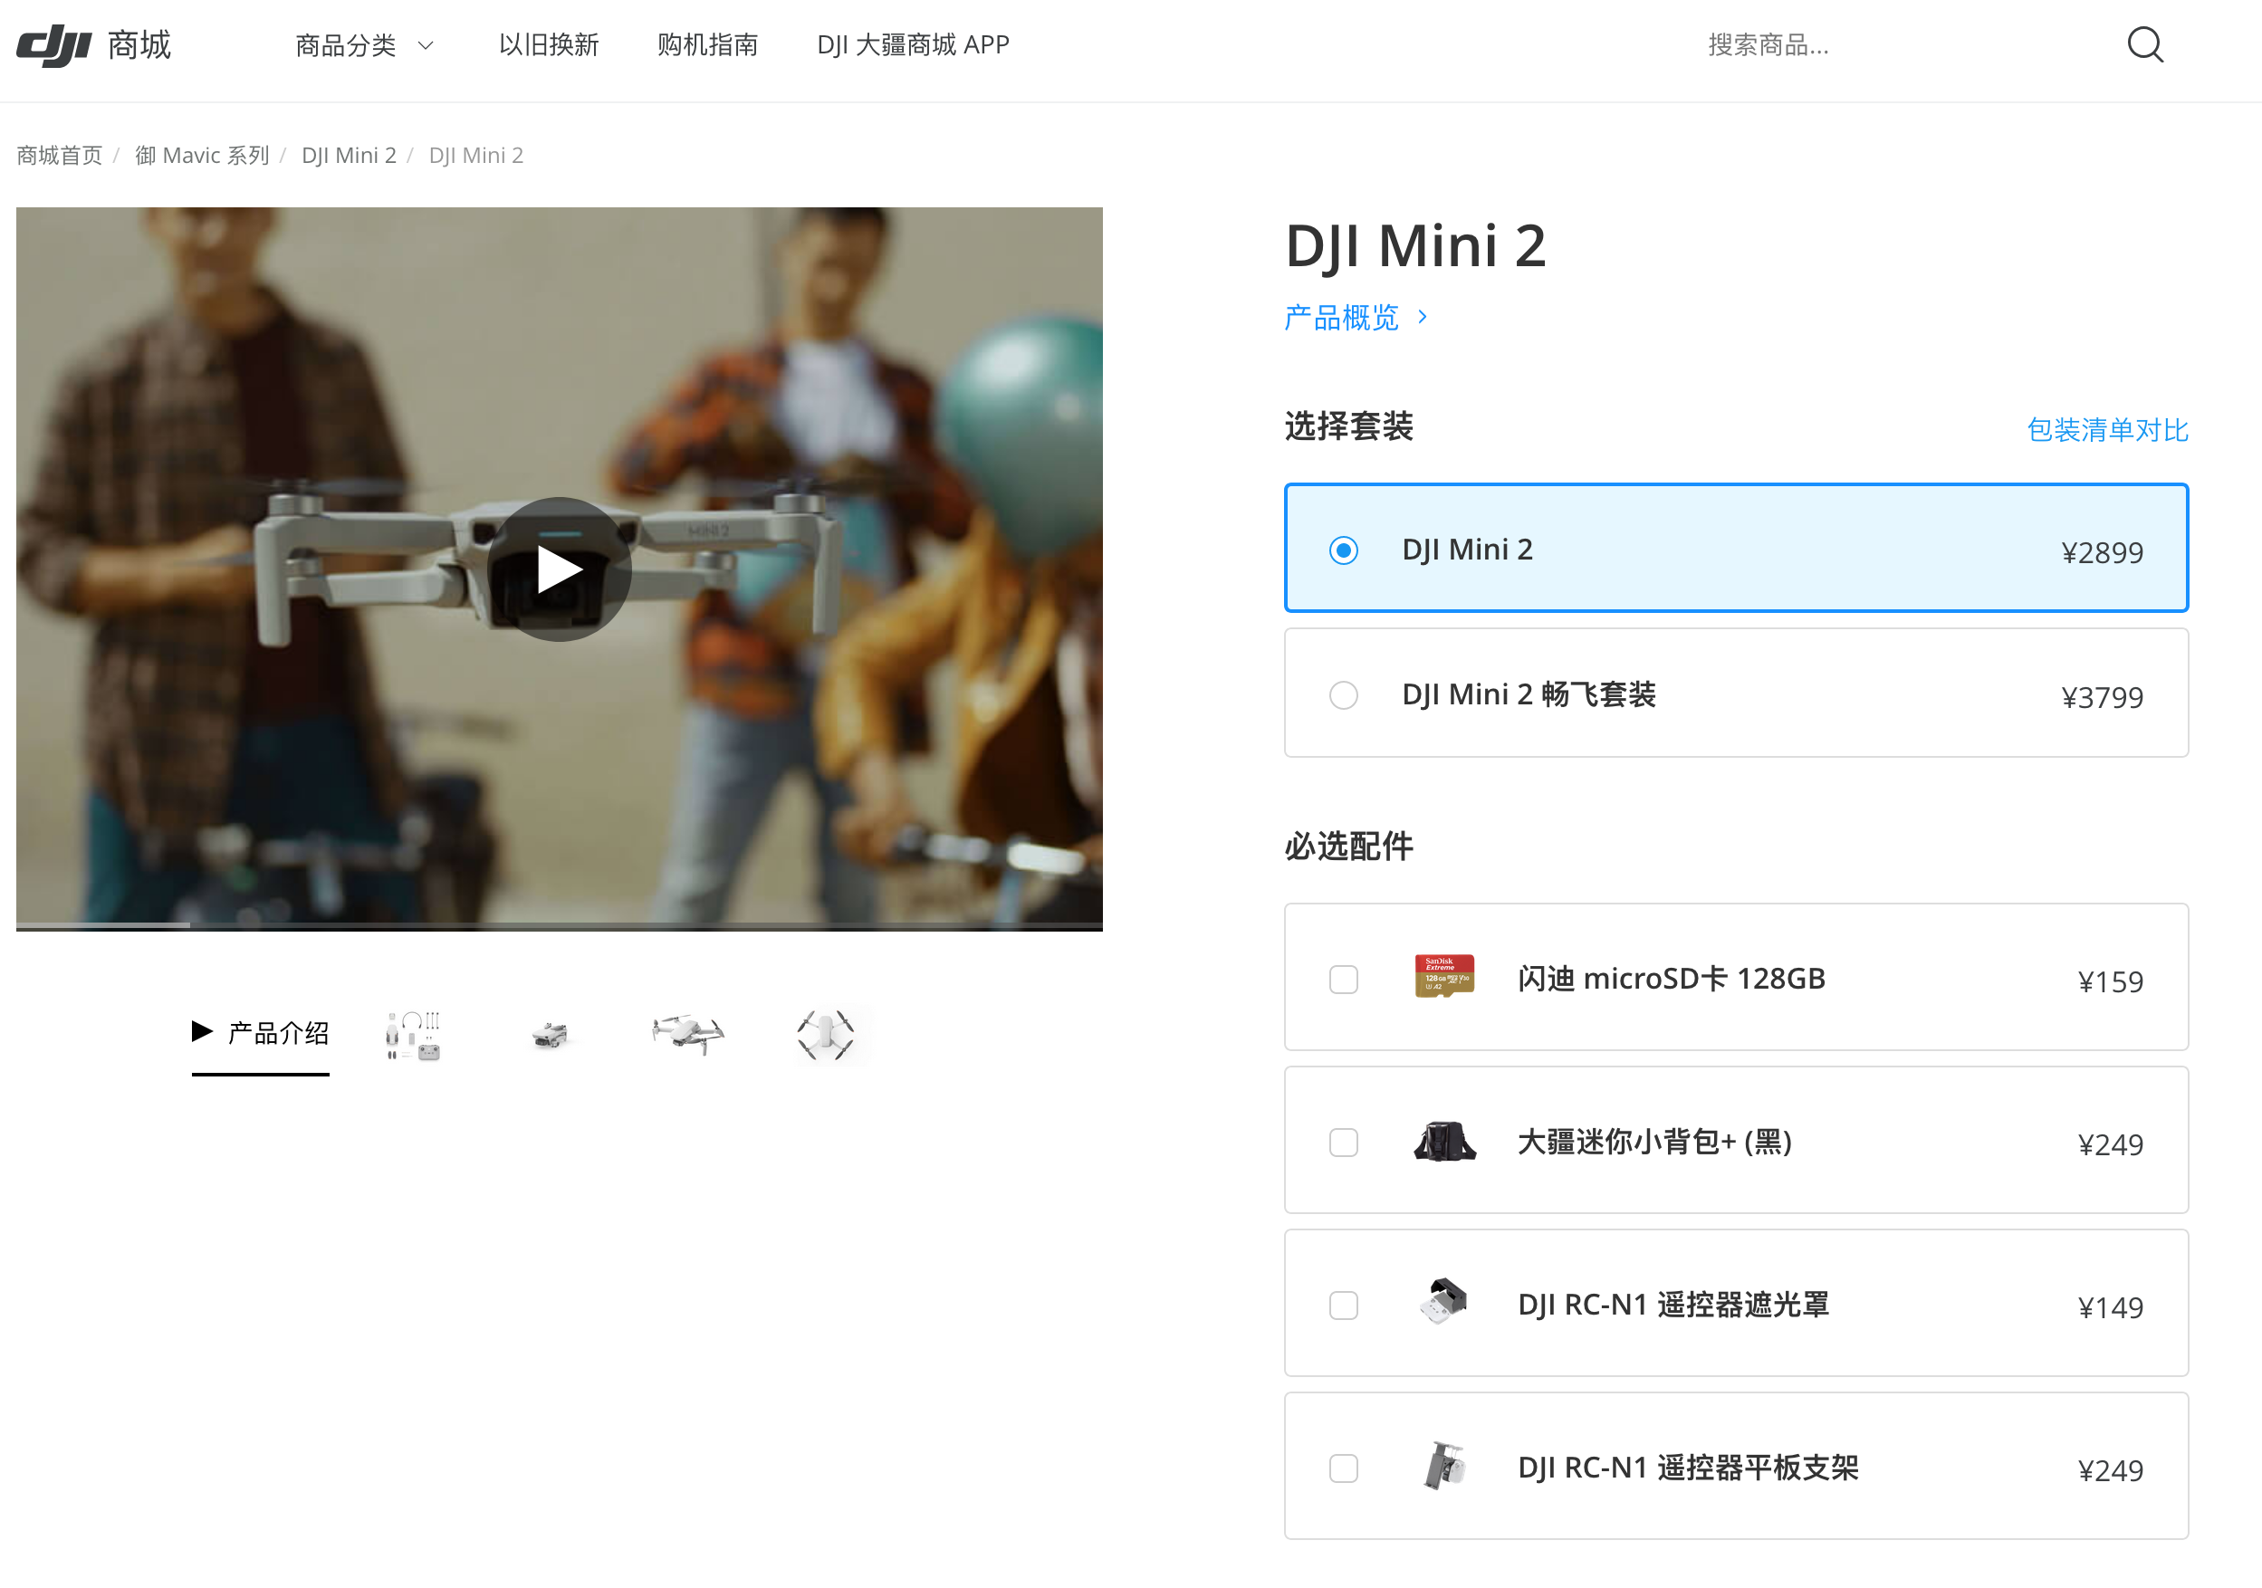Open the RC-N1 monitor hood image
Image resolution: width=2262 pixels, height=1588 pixels.
(x=1444, y=1302)
